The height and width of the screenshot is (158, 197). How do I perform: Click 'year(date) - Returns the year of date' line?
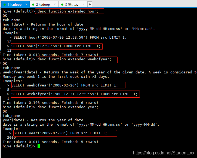pyautogui.click(x=43, y=120)
